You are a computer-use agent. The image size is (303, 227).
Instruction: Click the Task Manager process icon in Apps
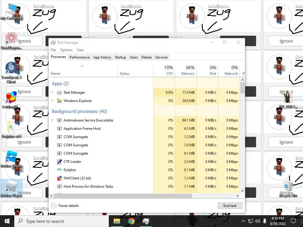point(59,93)
